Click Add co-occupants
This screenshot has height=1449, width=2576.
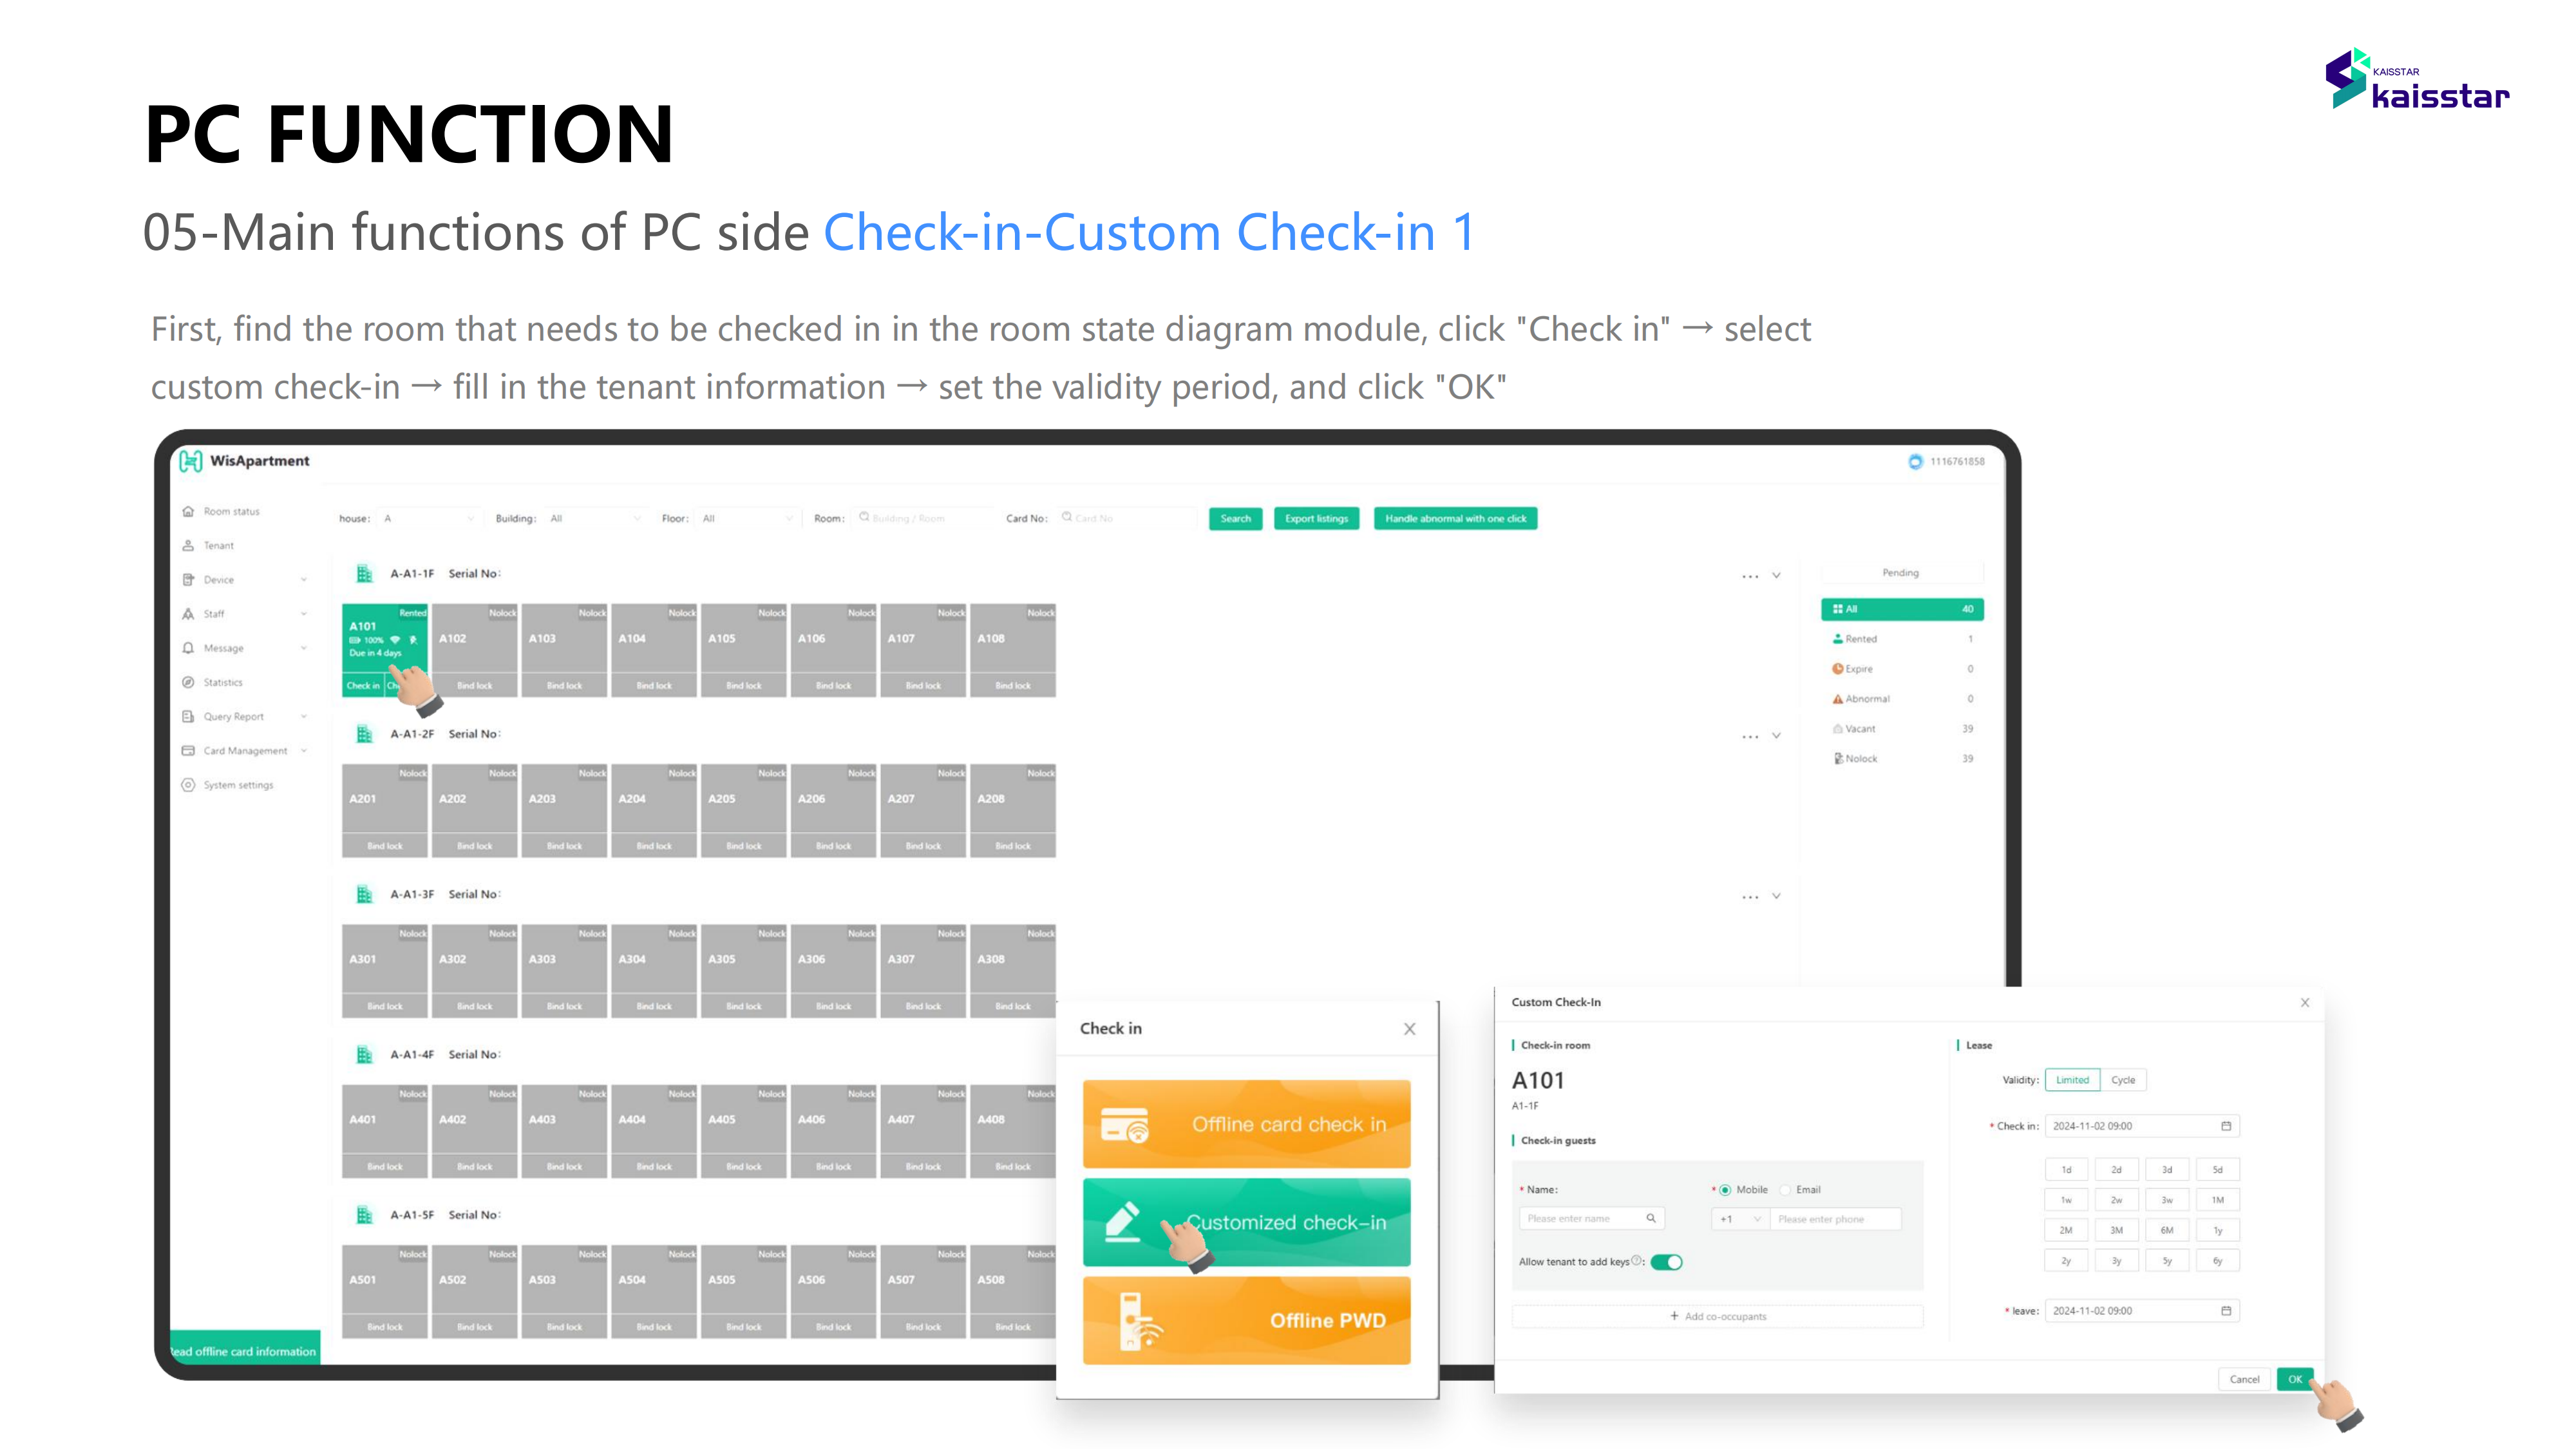[x=1717, y=1316]
